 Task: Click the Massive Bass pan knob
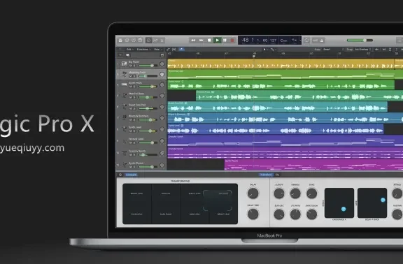pyautogui.click(x=162, y=96)
